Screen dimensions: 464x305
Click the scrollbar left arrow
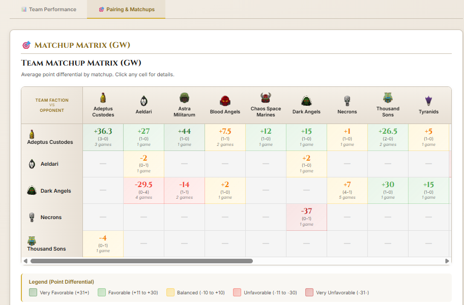[x=25, y=261]
